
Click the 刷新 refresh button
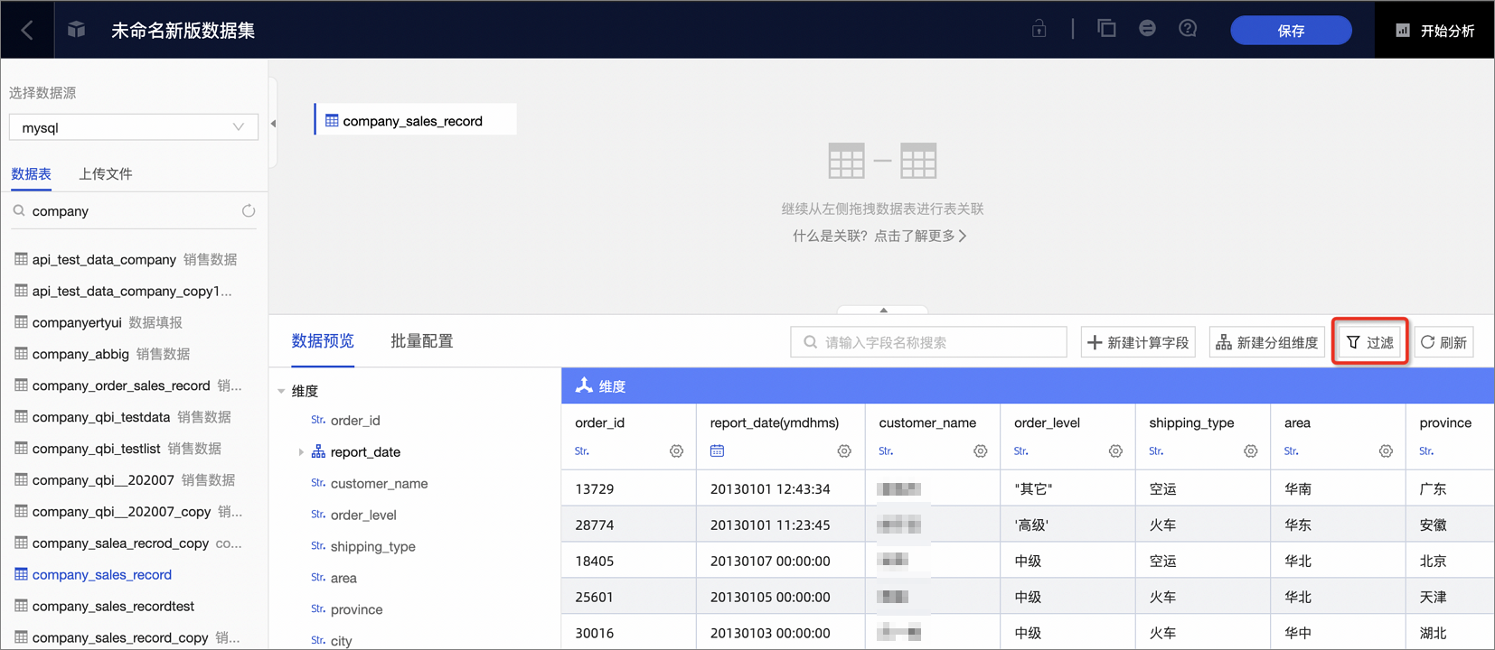coord(1443,342)
